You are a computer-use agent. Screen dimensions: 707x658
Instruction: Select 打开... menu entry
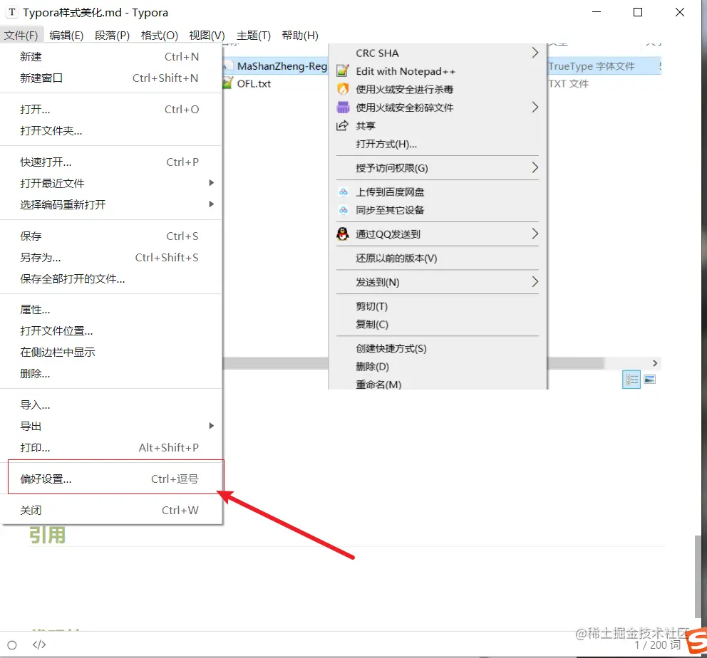111,110
